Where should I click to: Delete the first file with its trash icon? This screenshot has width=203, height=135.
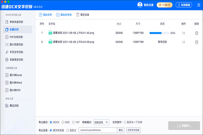[196, 33]
